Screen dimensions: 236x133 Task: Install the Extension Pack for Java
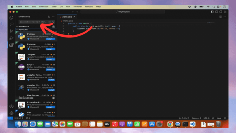click(49, 107)
